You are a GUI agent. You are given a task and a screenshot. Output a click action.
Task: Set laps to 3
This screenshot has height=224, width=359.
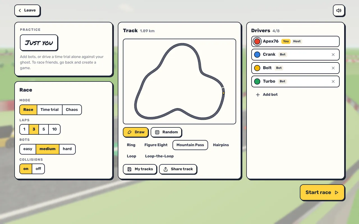click(x=34, y=129)
